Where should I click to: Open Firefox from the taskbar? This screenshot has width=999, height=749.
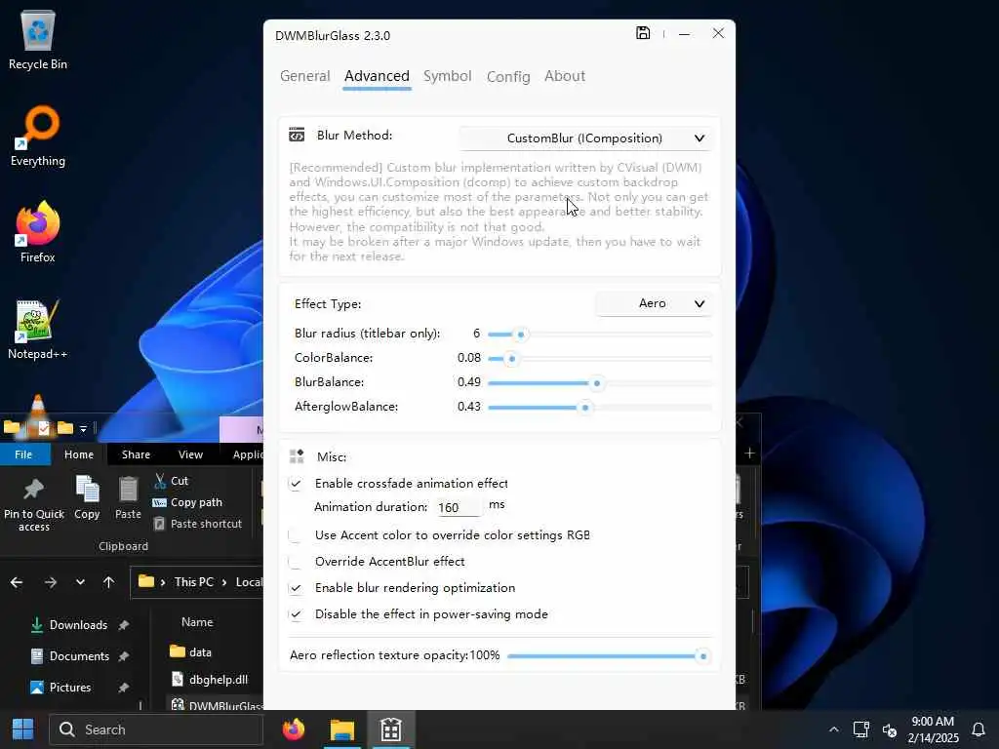294,729
